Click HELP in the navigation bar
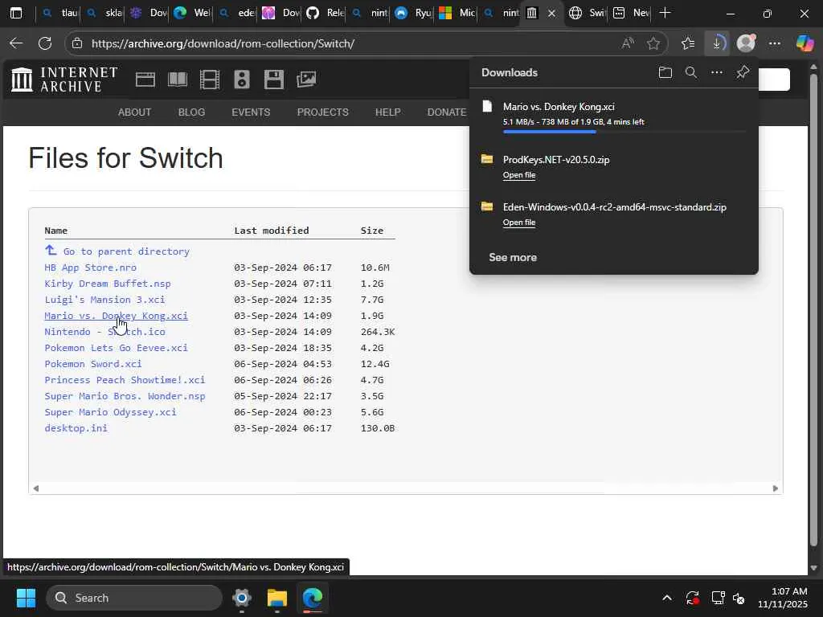This screenshot has width=823, height=617. [388, 112]
